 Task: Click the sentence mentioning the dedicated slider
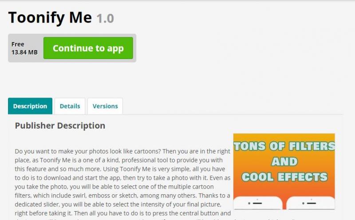tap(118, 204)
